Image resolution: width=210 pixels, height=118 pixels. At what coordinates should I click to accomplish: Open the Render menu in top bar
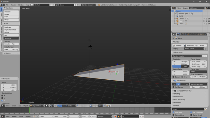(13, 5)
